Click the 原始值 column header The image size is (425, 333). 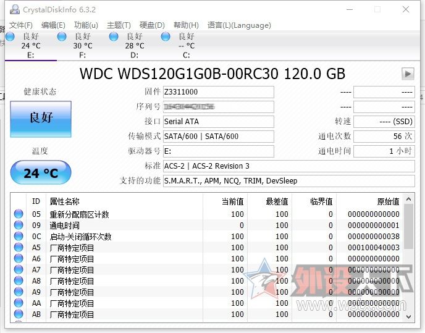(369, 201)
